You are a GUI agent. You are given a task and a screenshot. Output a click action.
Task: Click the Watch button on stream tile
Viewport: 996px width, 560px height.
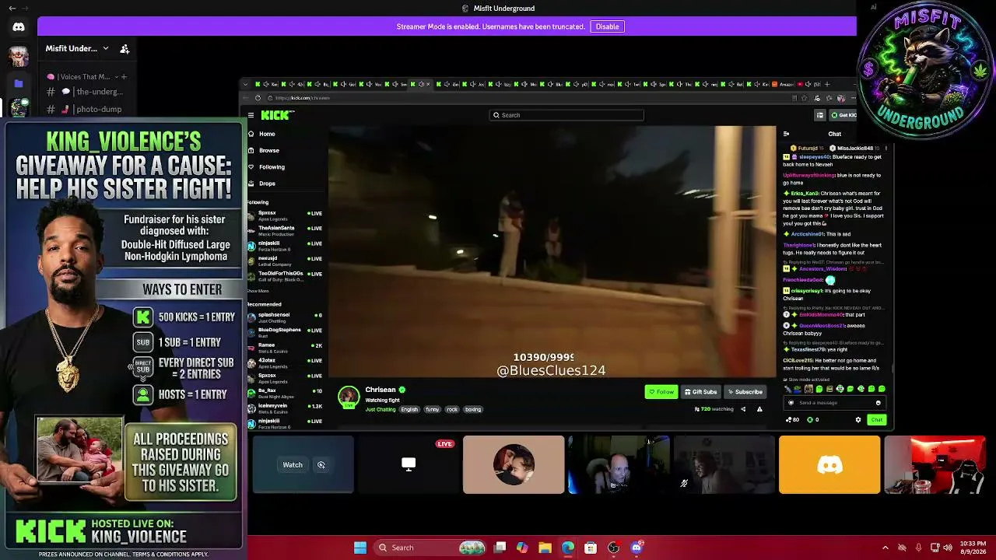293,465
